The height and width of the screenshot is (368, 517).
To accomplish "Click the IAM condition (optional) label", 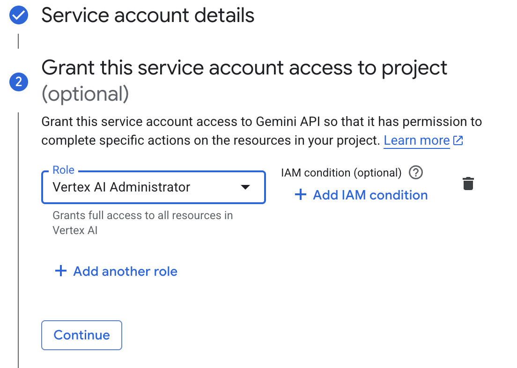I will pyautogui.click(x=341, y=173).
